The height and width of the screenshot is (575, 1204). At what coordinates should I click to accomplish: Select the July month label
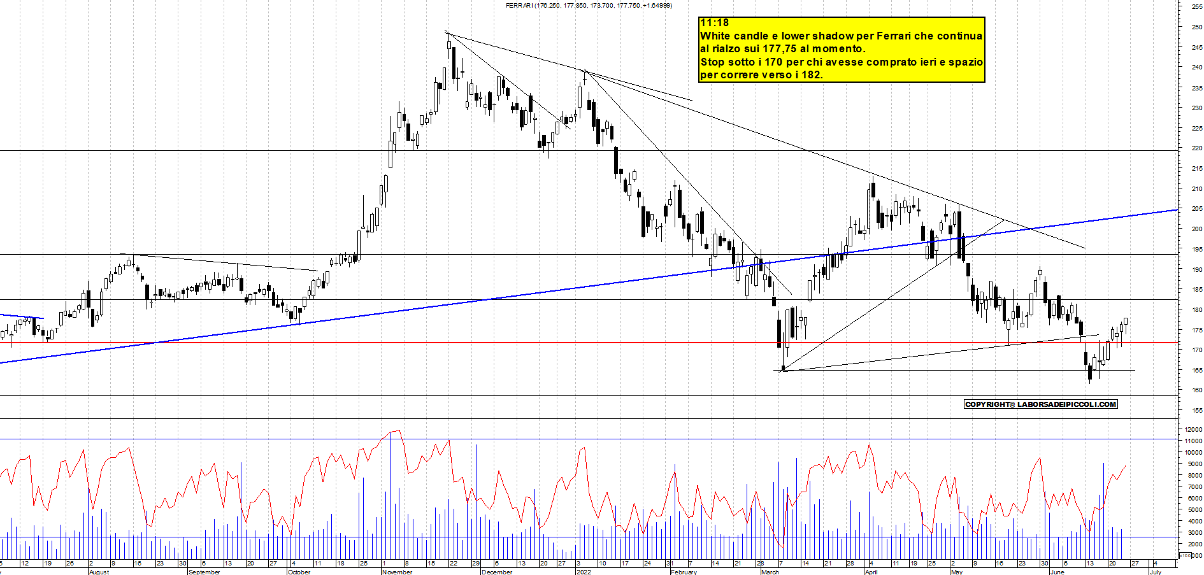click(1155, 572)
